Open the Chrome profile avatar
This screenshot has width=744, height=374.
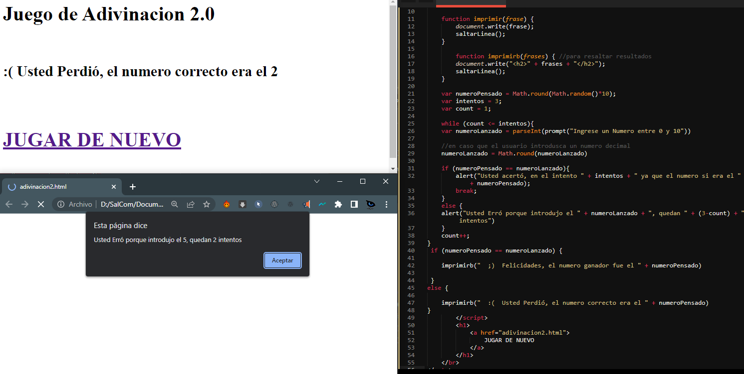[x=370, y=204]
